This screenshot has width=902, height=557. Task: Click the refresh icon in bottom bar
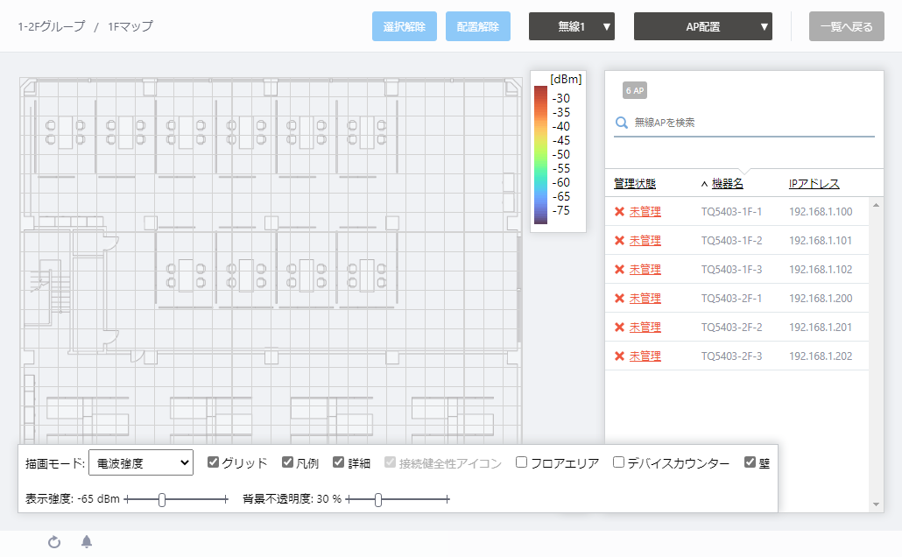54,542
